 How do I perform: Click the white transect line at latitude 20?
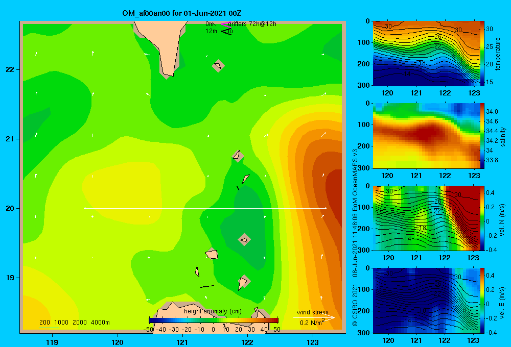point(205,208)
